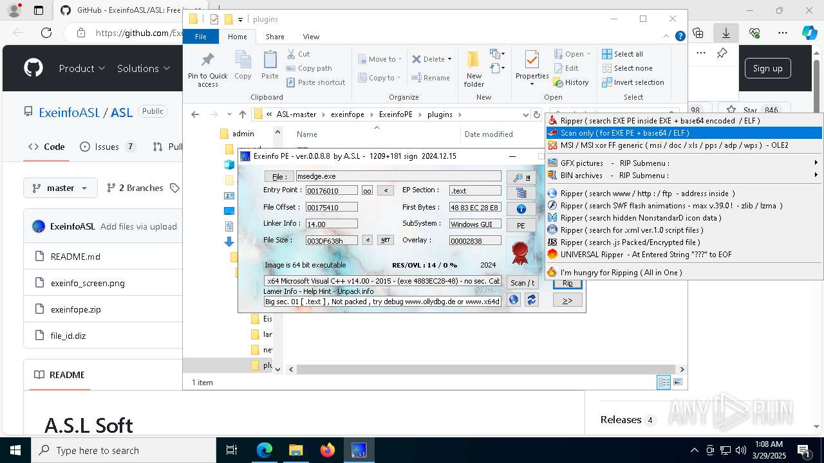Click the PE button in Exeinfo PE
The width and height of the screenshot is (824, 463).
521,226
